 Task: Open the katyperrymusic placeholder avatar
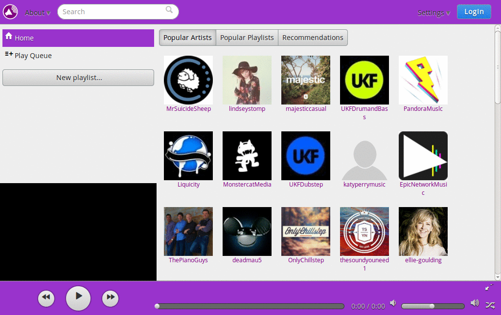[364, 156]
